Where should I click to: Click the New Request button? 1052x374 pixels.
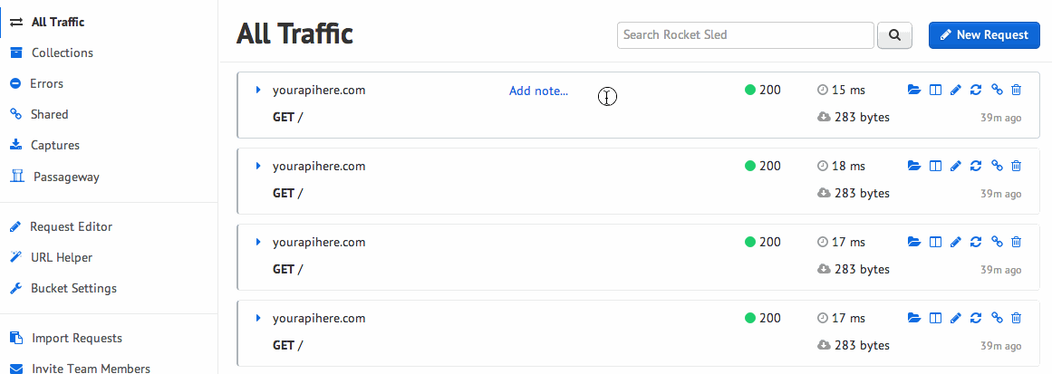coord(984,34)
